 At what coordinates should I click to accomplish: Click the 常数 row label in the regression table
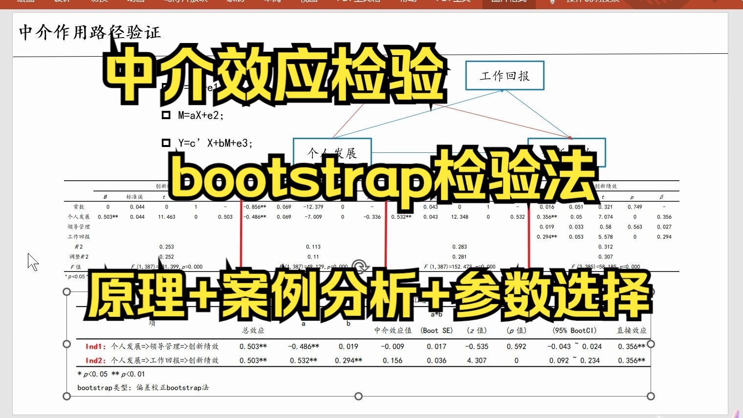79,207
